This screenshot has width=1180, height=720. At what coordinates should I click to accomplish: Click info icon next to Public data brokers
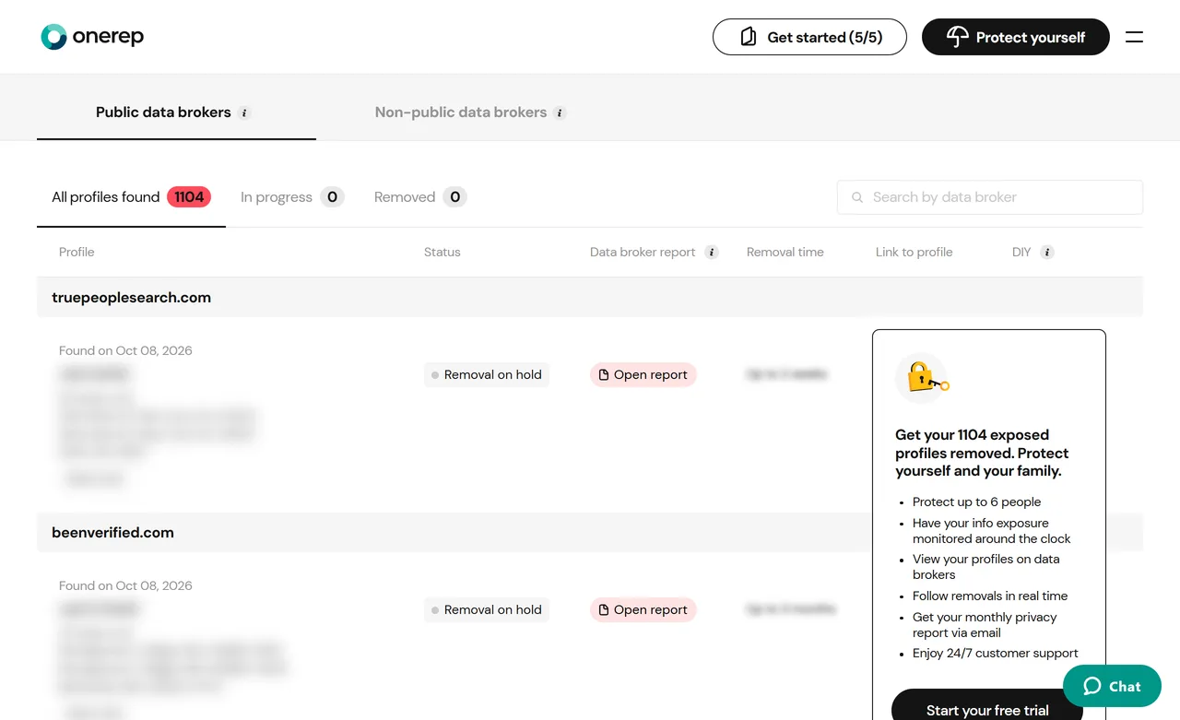[x=244, y=112]
